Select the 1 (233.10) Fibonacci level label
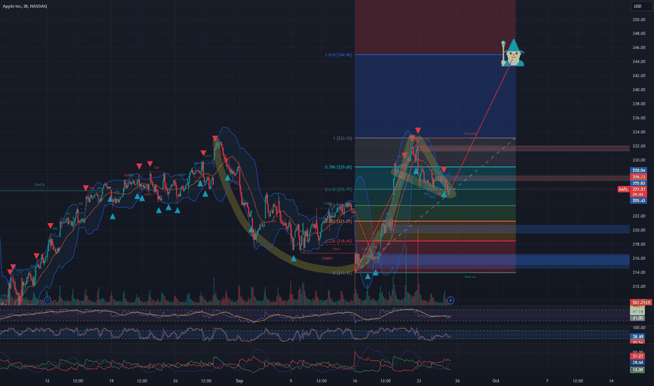 coord(342,138)
